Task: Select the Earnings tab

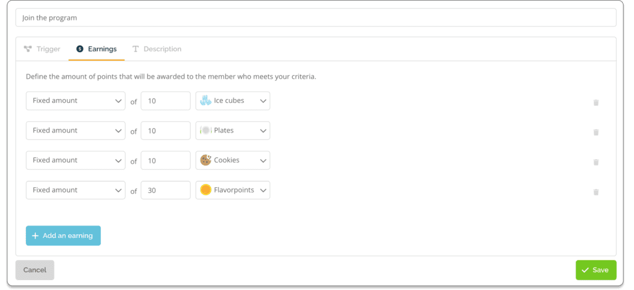Action: (x=97, y=49)
